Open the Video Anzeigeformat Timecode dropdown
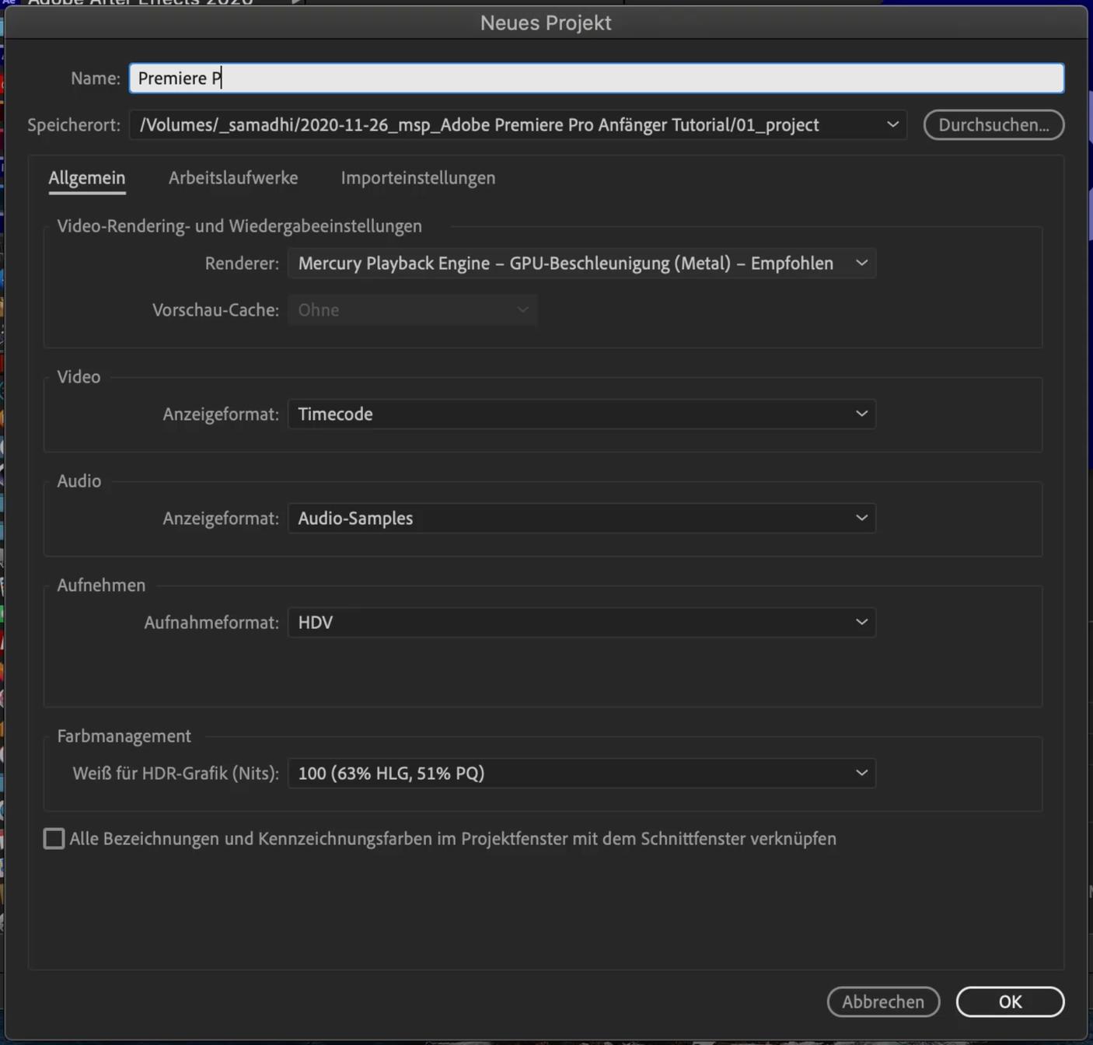Image resolution: width=1093 pixels, height=1045 pixels. (581, 414)
